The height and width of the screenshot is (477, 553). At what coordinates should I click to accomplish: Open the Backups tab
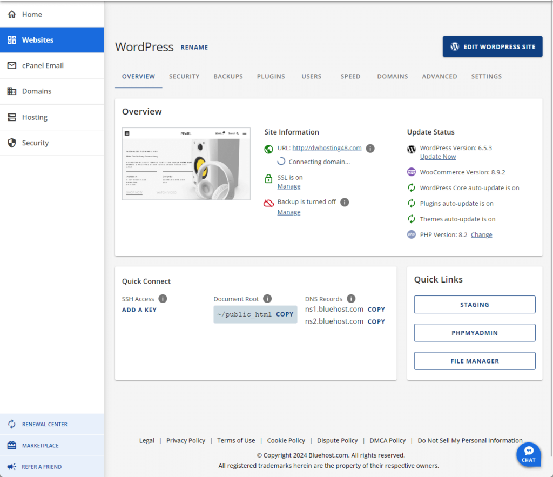coord(228,76)
